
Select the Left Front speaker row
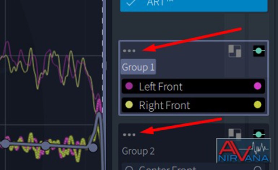(x=193, y=86)
